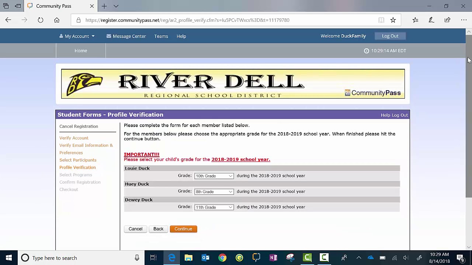Click the site padlock icon
This screenshot has height=265, width=472.
[x=79, y=20]
